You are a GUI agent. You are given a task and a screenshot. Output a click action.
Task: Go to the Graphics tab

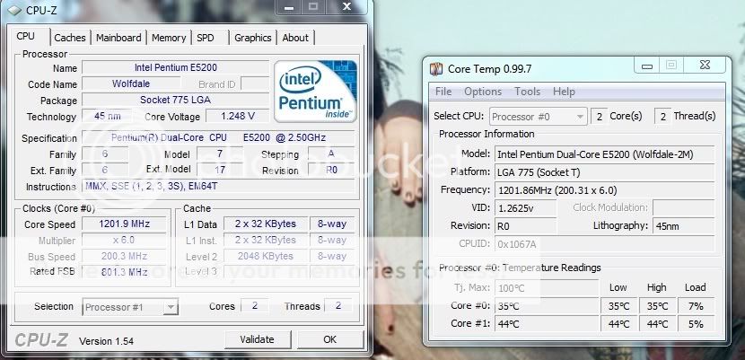253,38
